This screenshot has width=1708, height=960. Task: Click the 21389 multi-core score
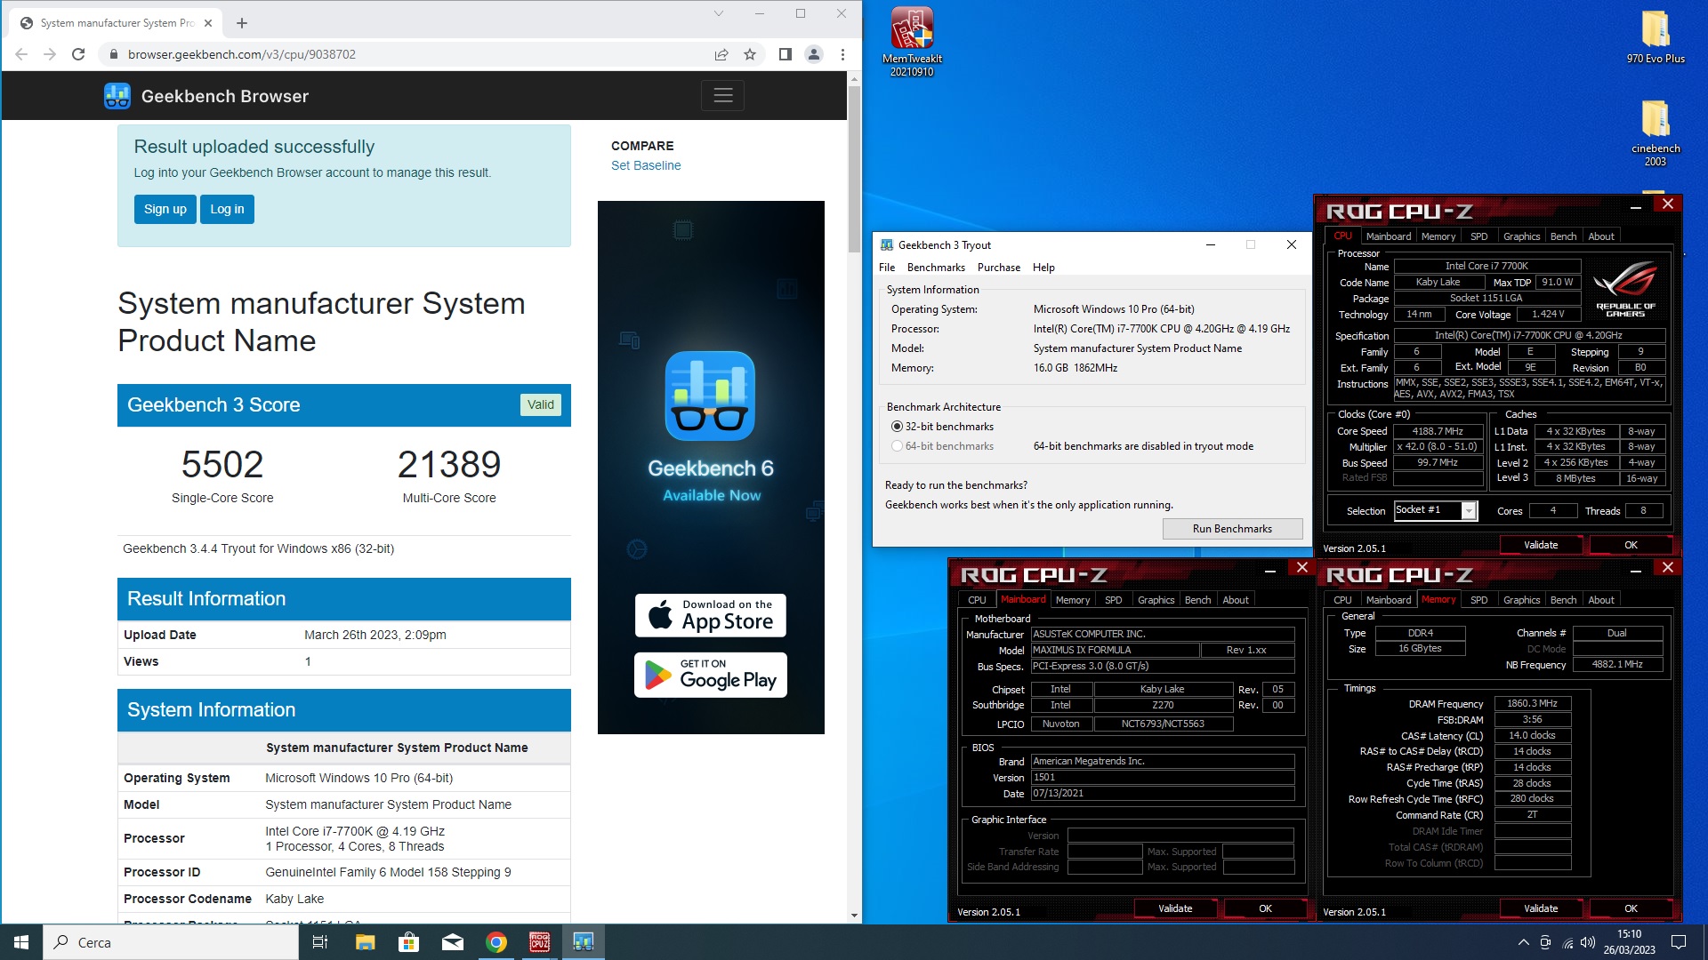[449, 464]
